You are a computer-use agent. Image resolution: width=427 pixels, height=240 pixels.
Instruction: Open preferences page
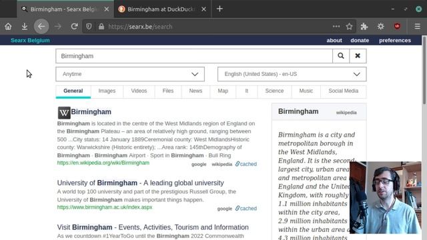pyautogui.click(x=395, y=40)
